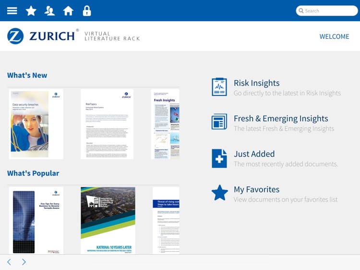This screenshot has height=270, width=360.
Task: Open Risk Insights clipboard icon
Action: (219, 87)
